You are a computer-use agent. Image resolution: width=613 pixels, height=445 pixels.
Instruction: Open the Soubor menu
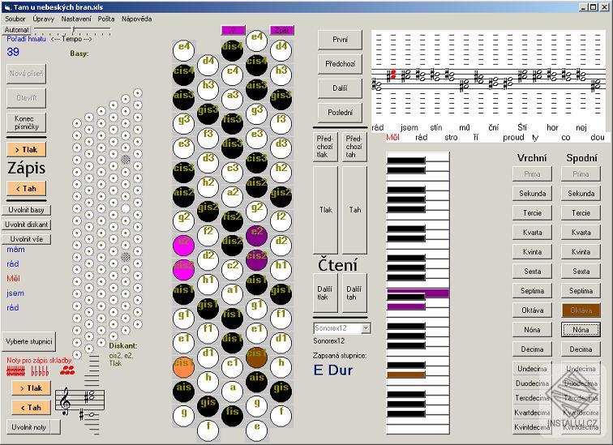15,18
